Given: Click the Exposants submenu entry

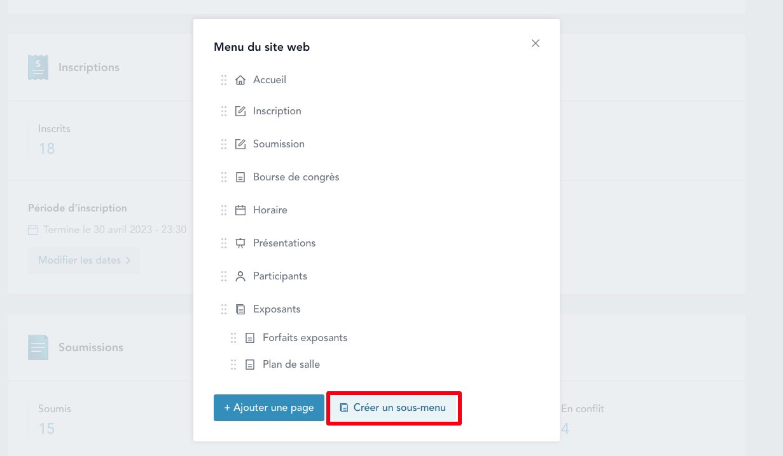Looking at the screenshot, I should [x=277, y=309].
